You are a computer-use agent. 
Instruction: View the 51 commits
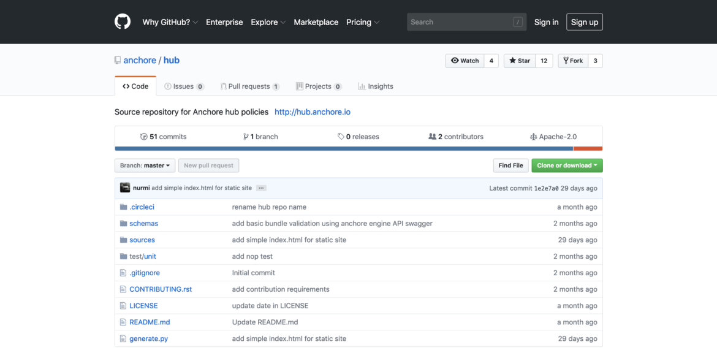click(163, 136)
